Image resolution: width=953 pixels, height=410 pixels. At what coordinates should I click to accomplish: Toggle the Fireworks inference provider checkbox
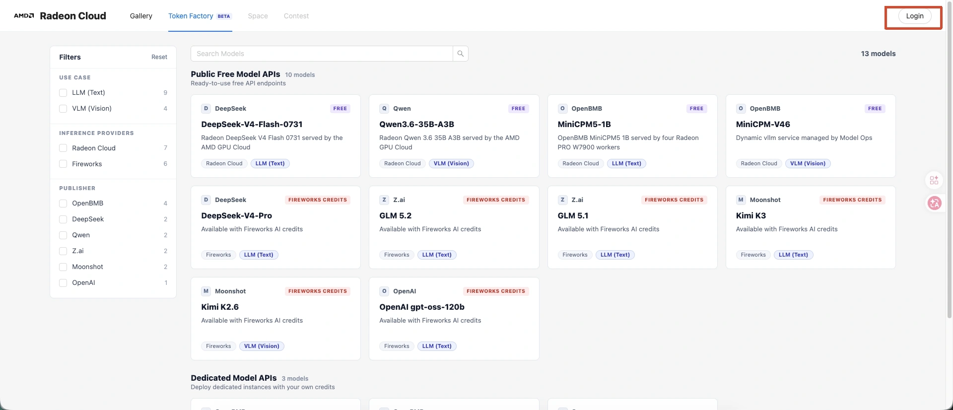[63, 164]
